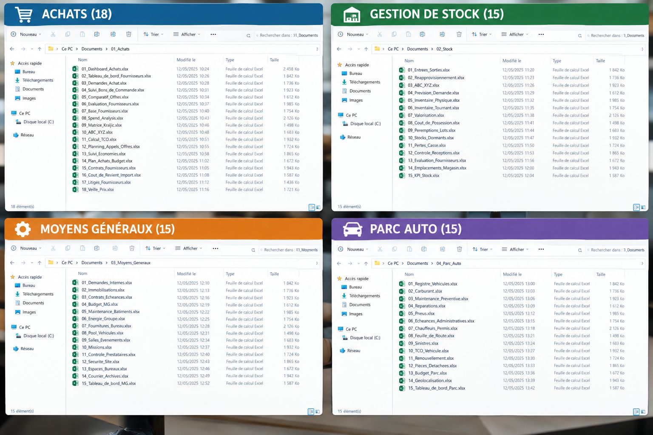Open the Nouveau dropdown in Achats window
The width and height of the screenshot is (653, 435).
click(x=26, y=34)
